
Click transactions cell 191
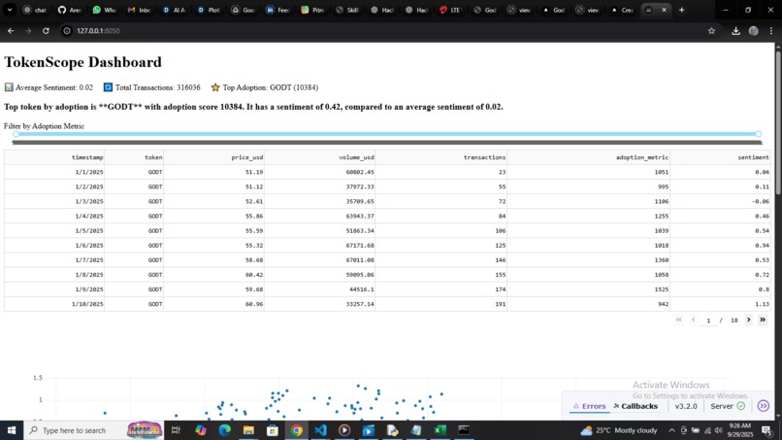(x=441, y=304)
